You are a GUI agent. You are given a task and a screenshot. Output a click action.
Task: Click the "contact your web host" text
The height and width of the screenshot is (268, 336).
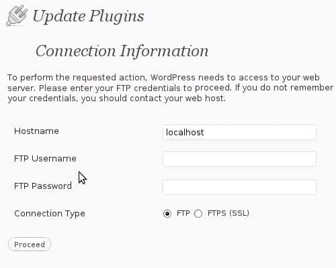[177, 98]
